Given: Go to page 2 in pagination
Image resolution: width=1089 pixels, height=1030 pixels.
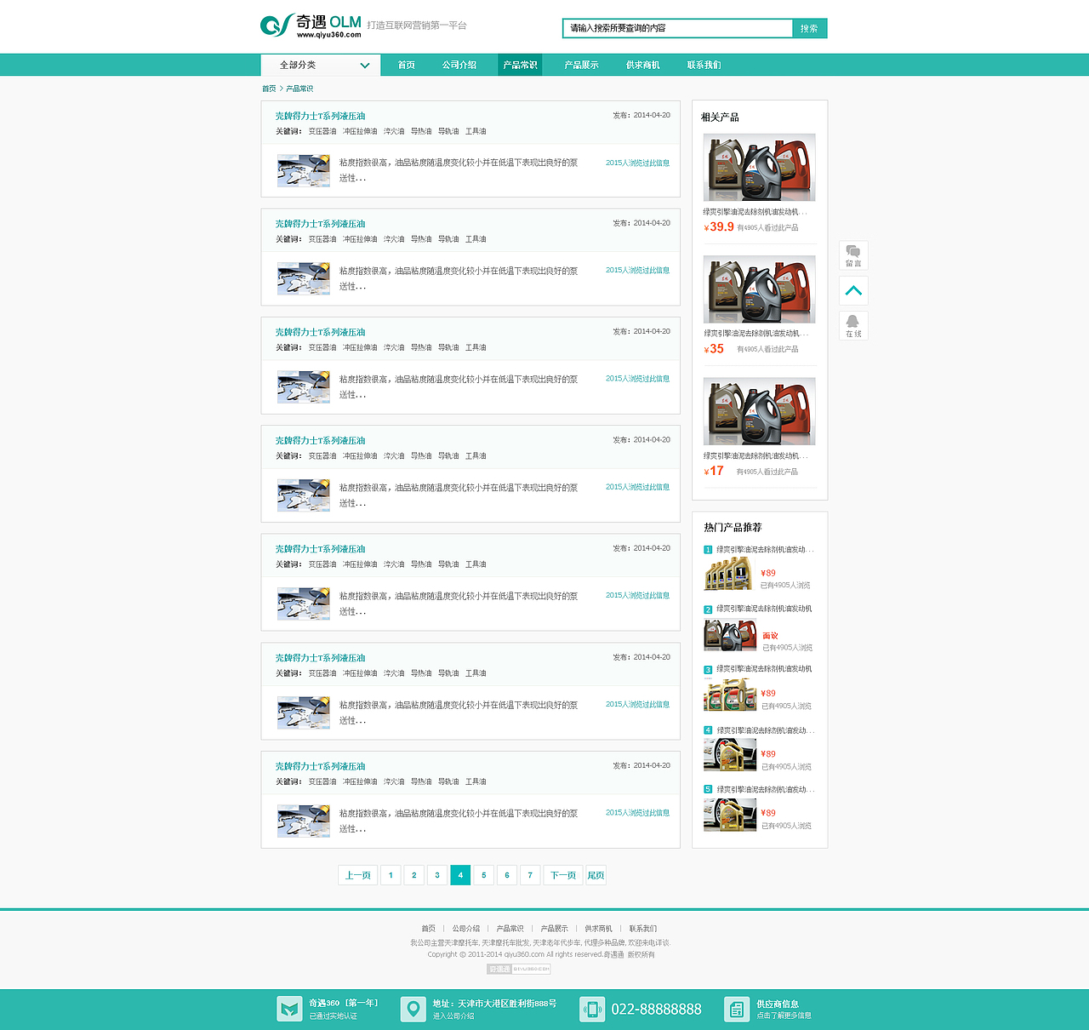Looking at the screenshot, I should [414, 875].
